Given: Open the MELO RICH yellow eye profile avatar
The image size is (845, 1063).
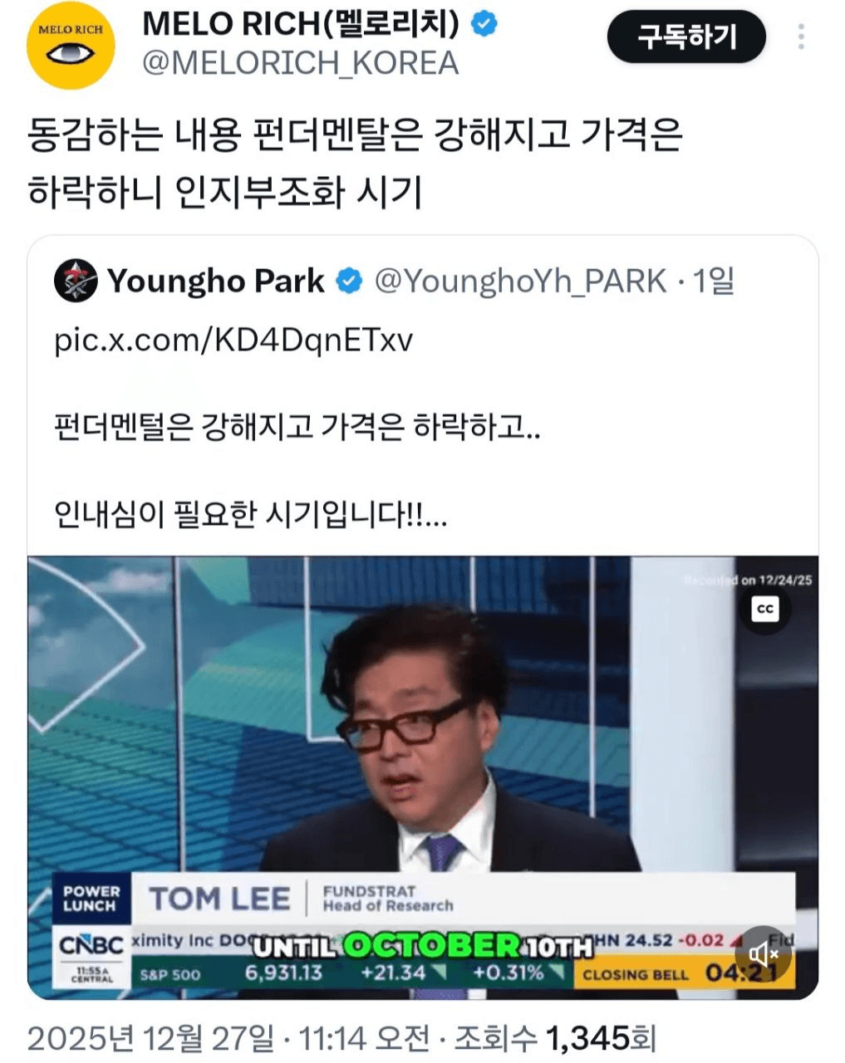Looking at the screenshot, I should (x=71, y=46).
